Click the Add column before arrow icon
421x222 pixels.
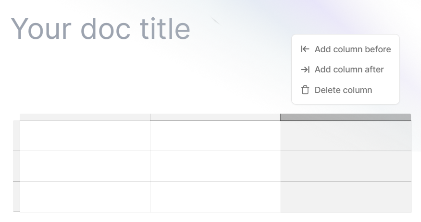coord(305,49)
